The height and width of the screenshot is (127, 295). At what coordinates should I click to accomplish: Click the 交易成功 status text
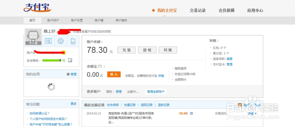click(x=221, y=113)
